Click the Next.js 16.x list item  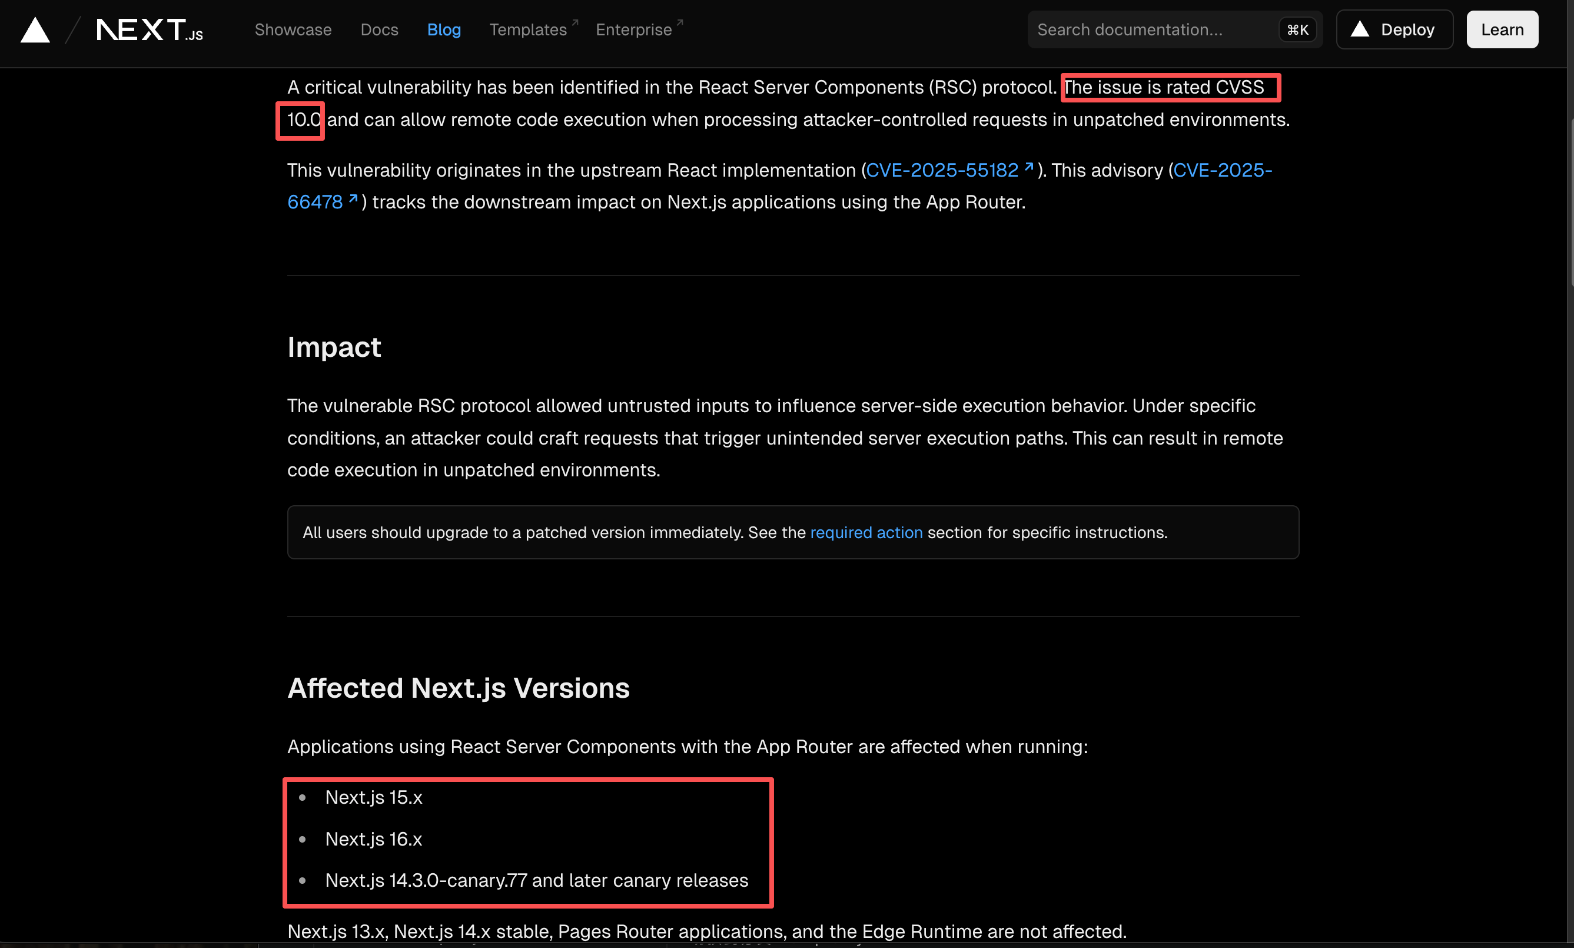coord(374,838)
